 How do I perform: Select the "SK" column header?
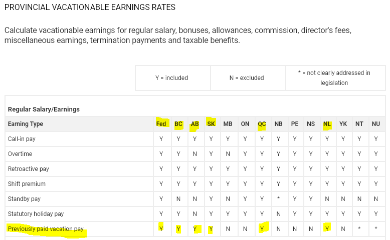click(x=211, y=124)
